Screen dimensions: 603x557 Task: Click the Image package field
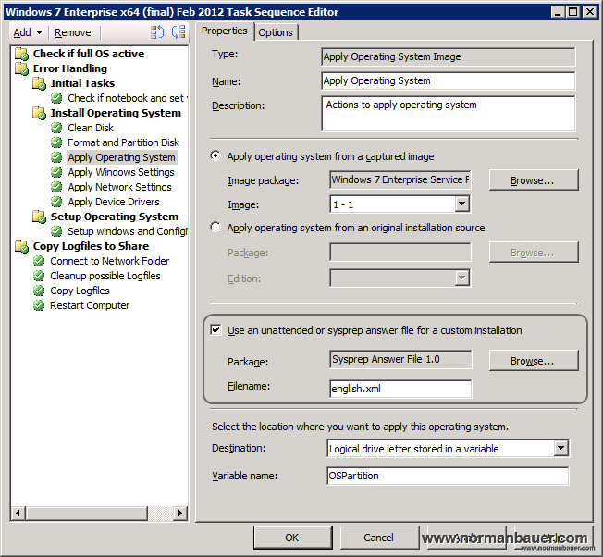click(x=400, y=179)
